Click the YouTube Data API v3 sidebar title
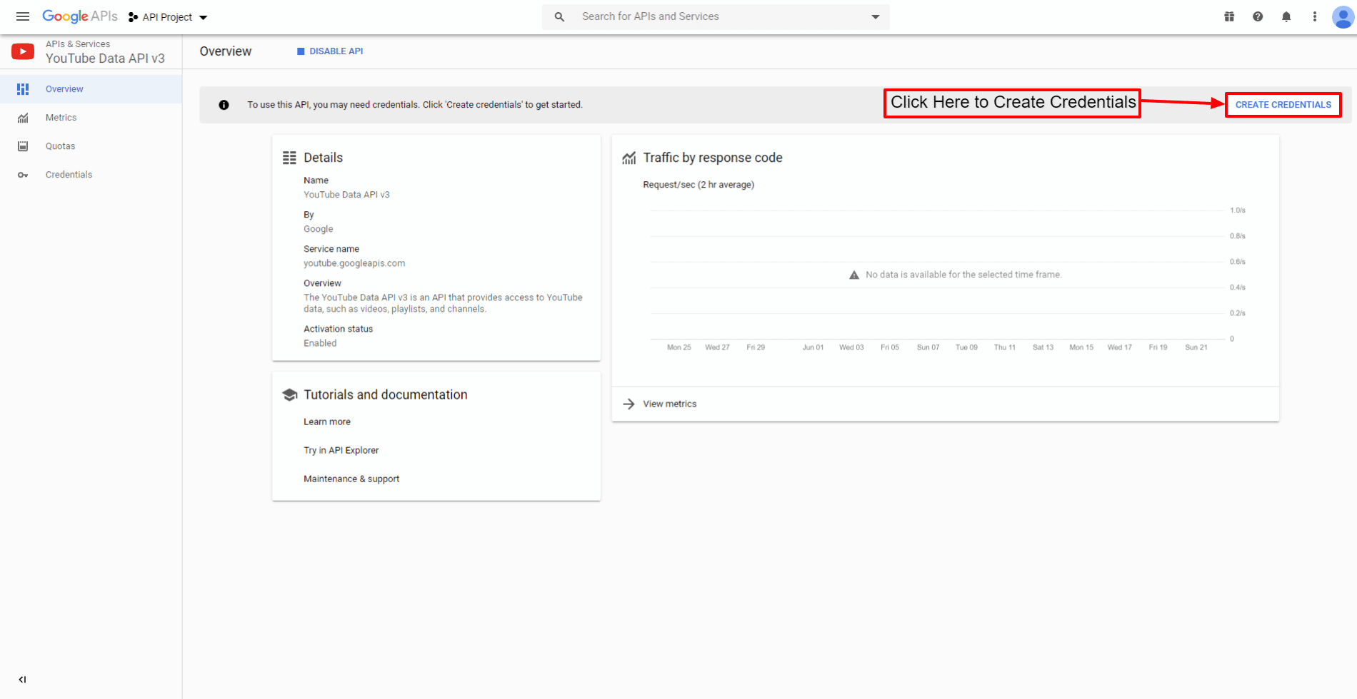Screen dimensions: 1357x699 105,58
